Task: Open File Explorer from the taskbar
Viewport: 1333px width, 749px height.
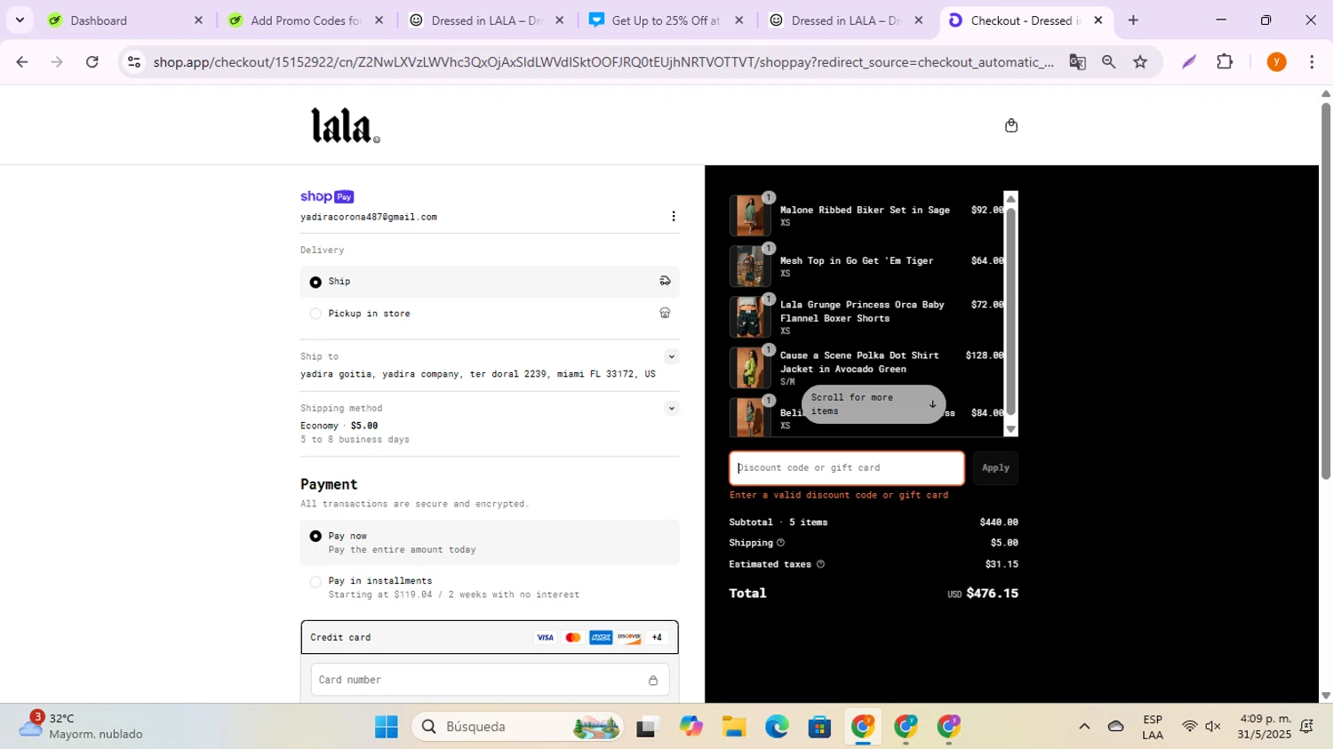Action: [x=733, y=727]
